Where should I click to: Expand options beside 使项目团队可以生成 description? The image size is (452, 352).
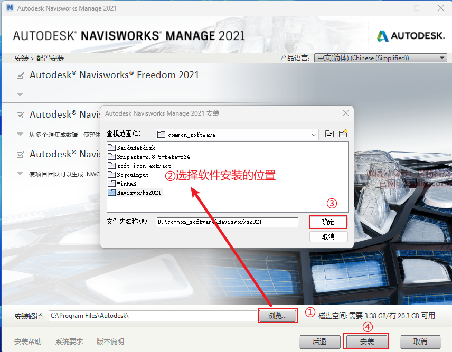click(20, 174)
